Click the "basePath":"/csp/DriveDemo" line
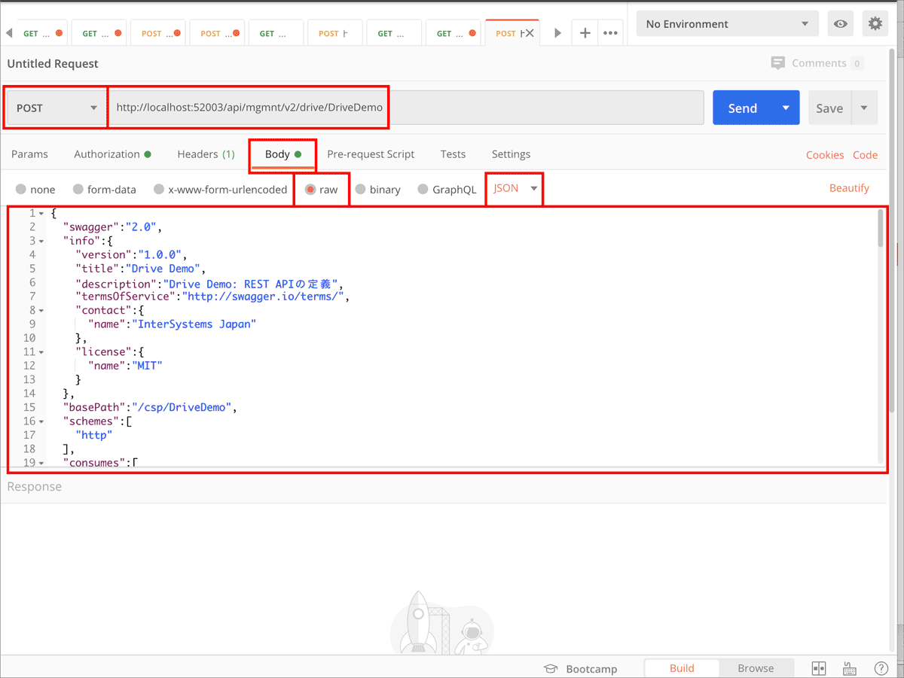 click(x=151, y=407)
